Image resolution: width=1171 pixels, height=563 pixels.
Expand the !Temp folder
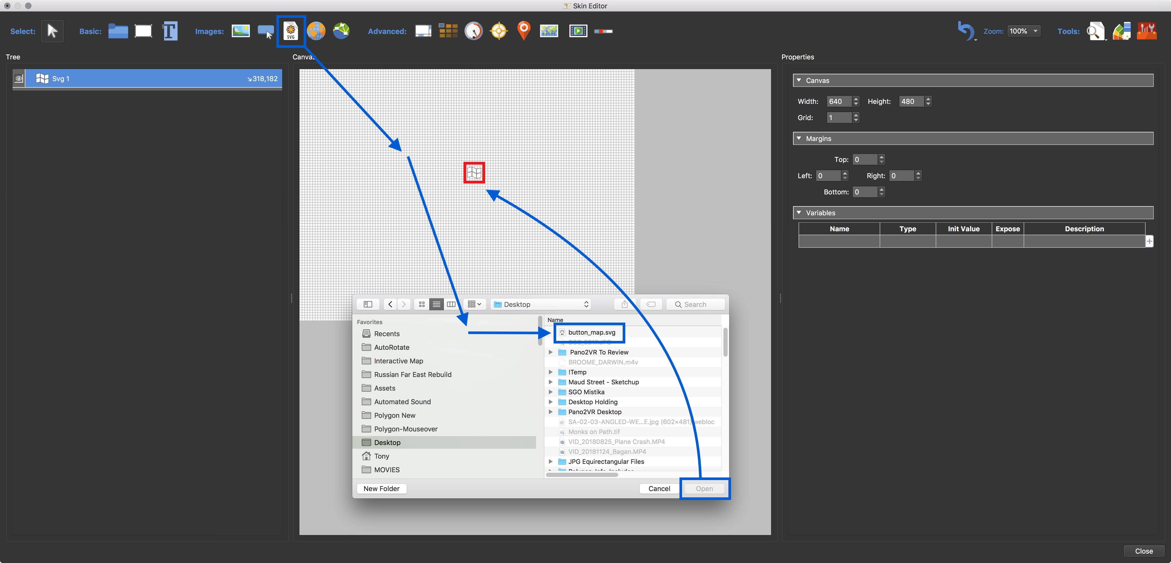(550, 372)
